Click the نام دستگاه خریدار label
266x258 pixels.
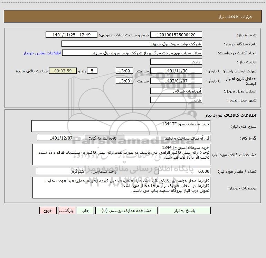click(240, 44)
